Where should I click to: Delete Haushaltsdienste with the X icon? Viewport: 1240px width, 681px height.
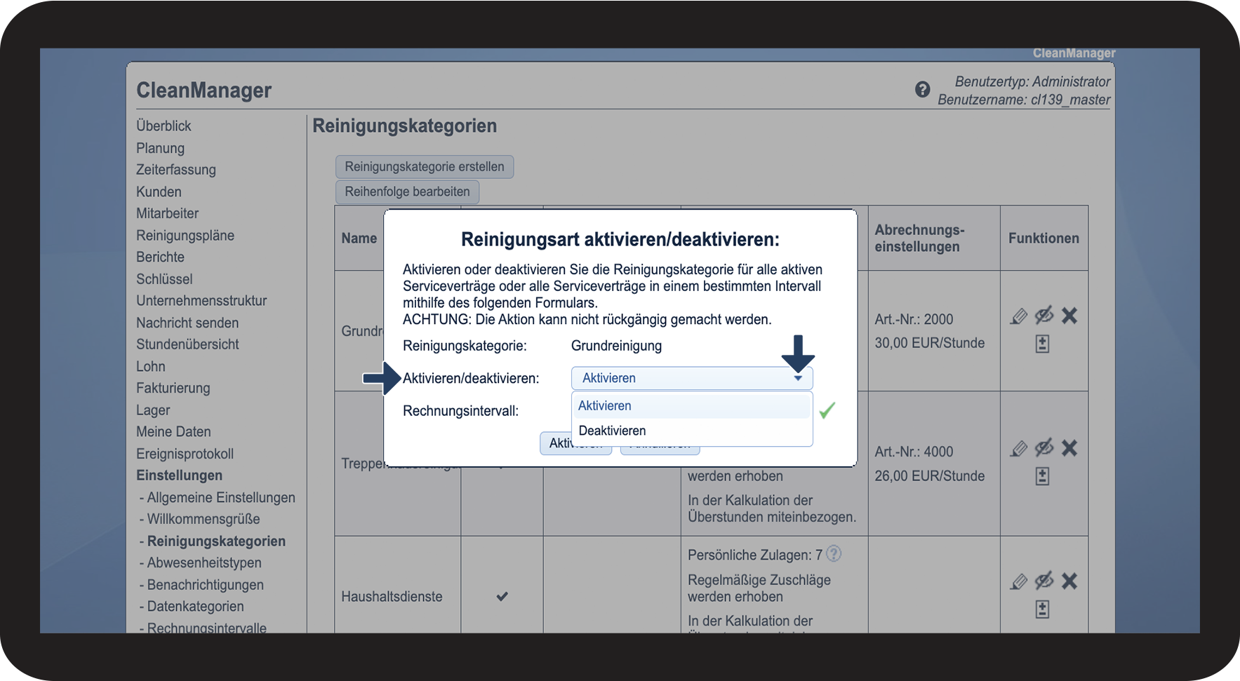(1069, 581)
